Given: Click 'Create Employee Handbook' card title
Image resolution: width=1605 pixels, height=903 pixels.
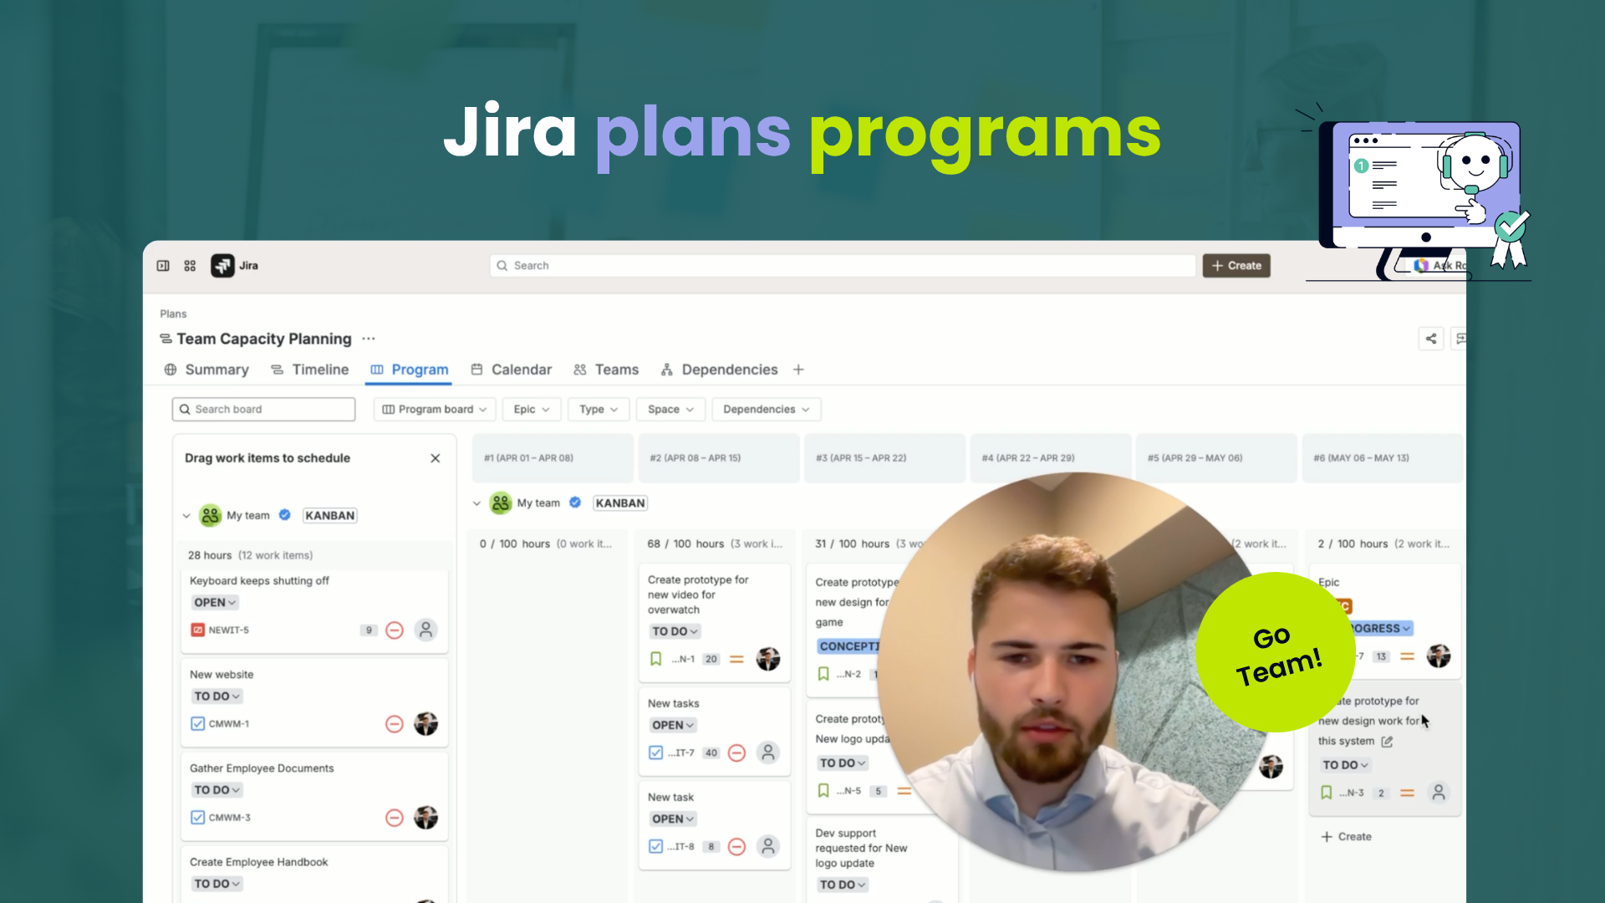Looking at the screenshot, I should click(258, 862).
